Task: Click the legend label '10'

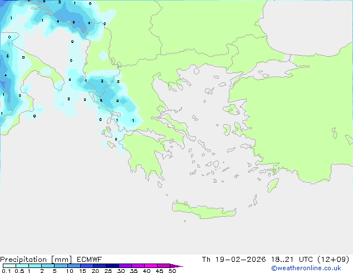Action: (70, 271)
